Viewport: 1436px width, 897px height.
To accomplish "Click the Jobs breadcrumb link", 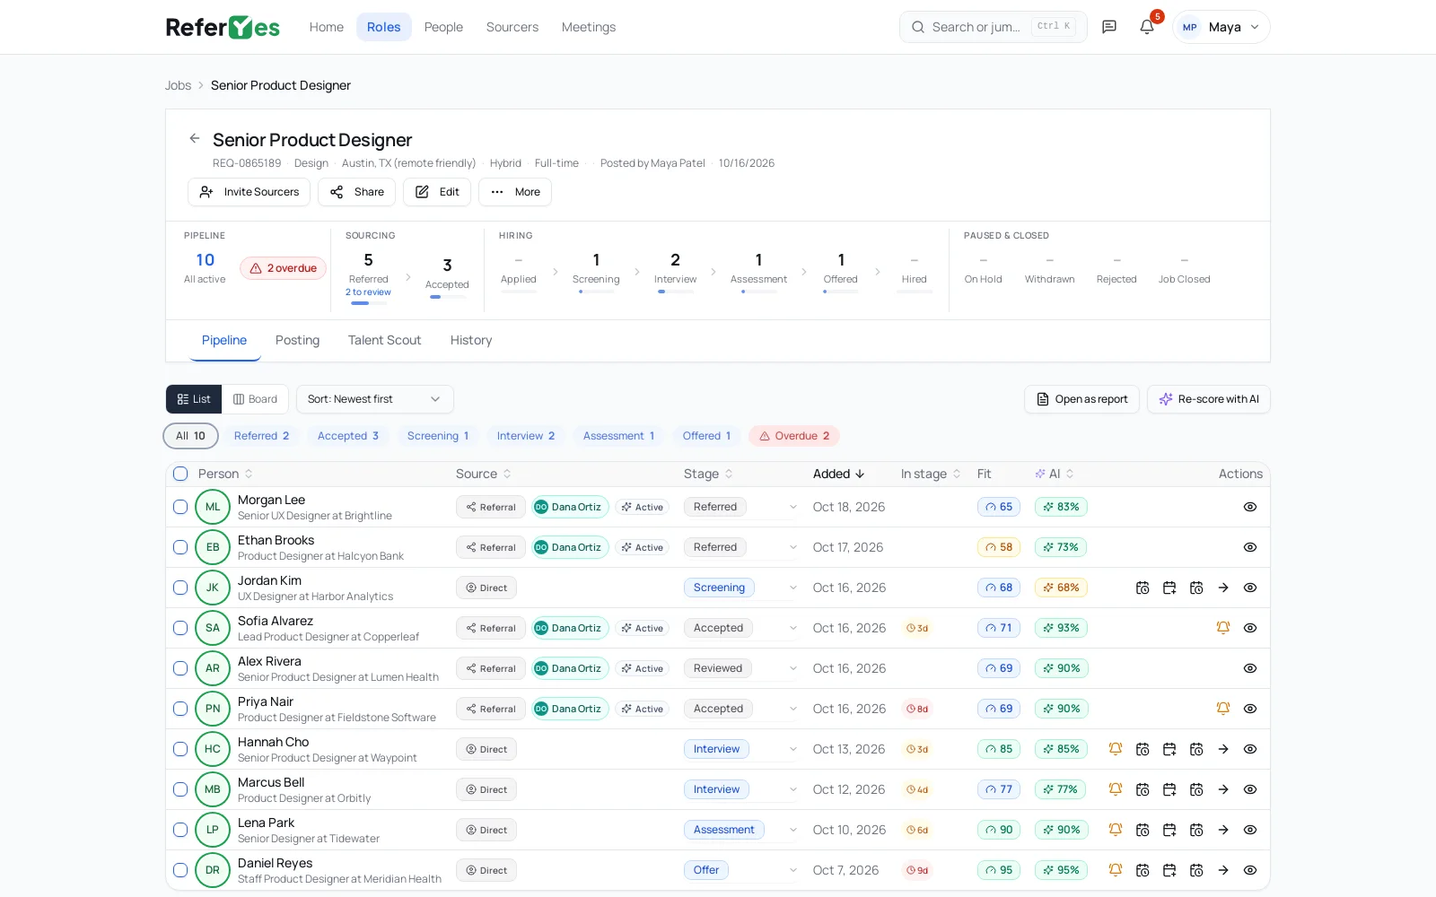I will click(178, 85).
